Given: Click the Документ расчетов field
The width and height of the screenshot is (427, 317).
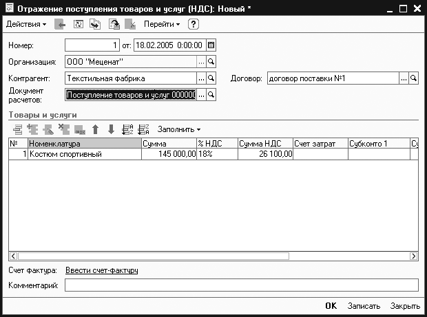Looking at the screenshot, I should [130, 95].
